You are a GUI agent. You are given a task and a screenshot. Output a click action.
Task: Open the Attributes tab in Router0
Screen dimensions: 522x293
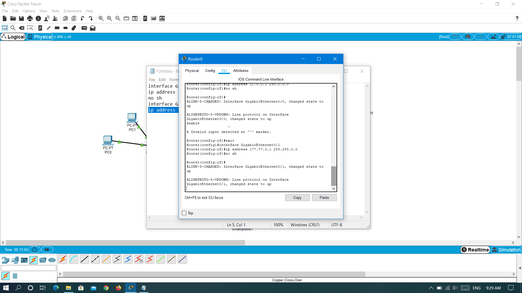point(241,71)
